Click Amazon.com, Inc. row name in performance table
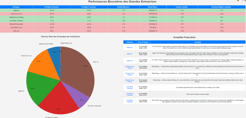Image resolution: width=246 pixels, height=118 pixels. point(17,14)
